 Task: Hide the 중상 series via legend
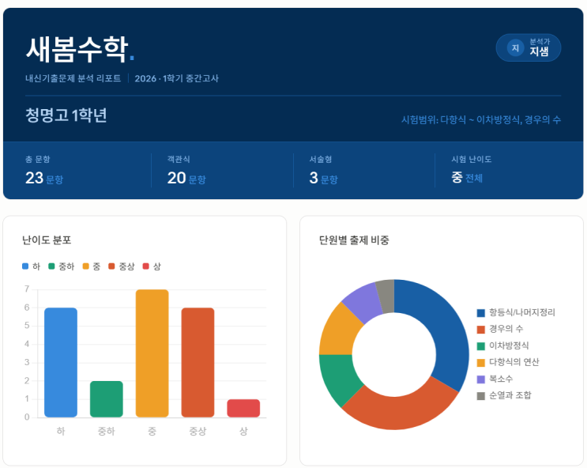[x=122, y=266]
